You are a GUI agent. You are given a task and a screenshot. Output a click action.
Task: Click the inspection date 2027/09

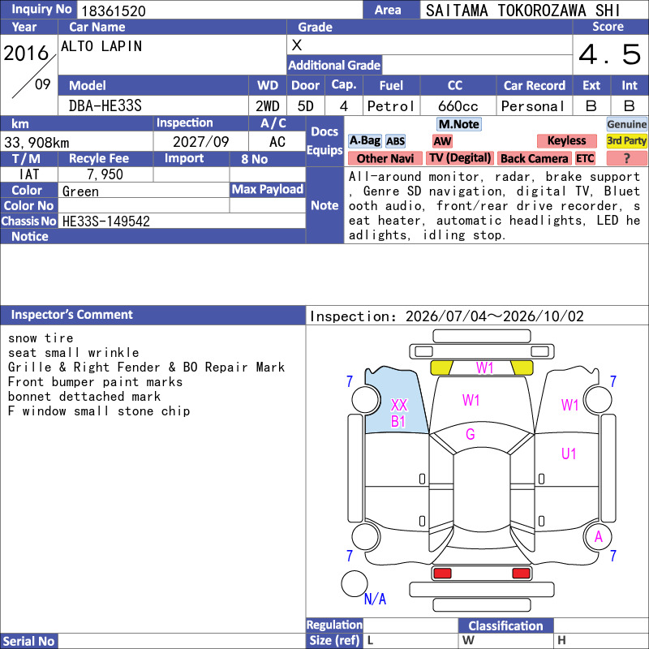pos(200,142)
